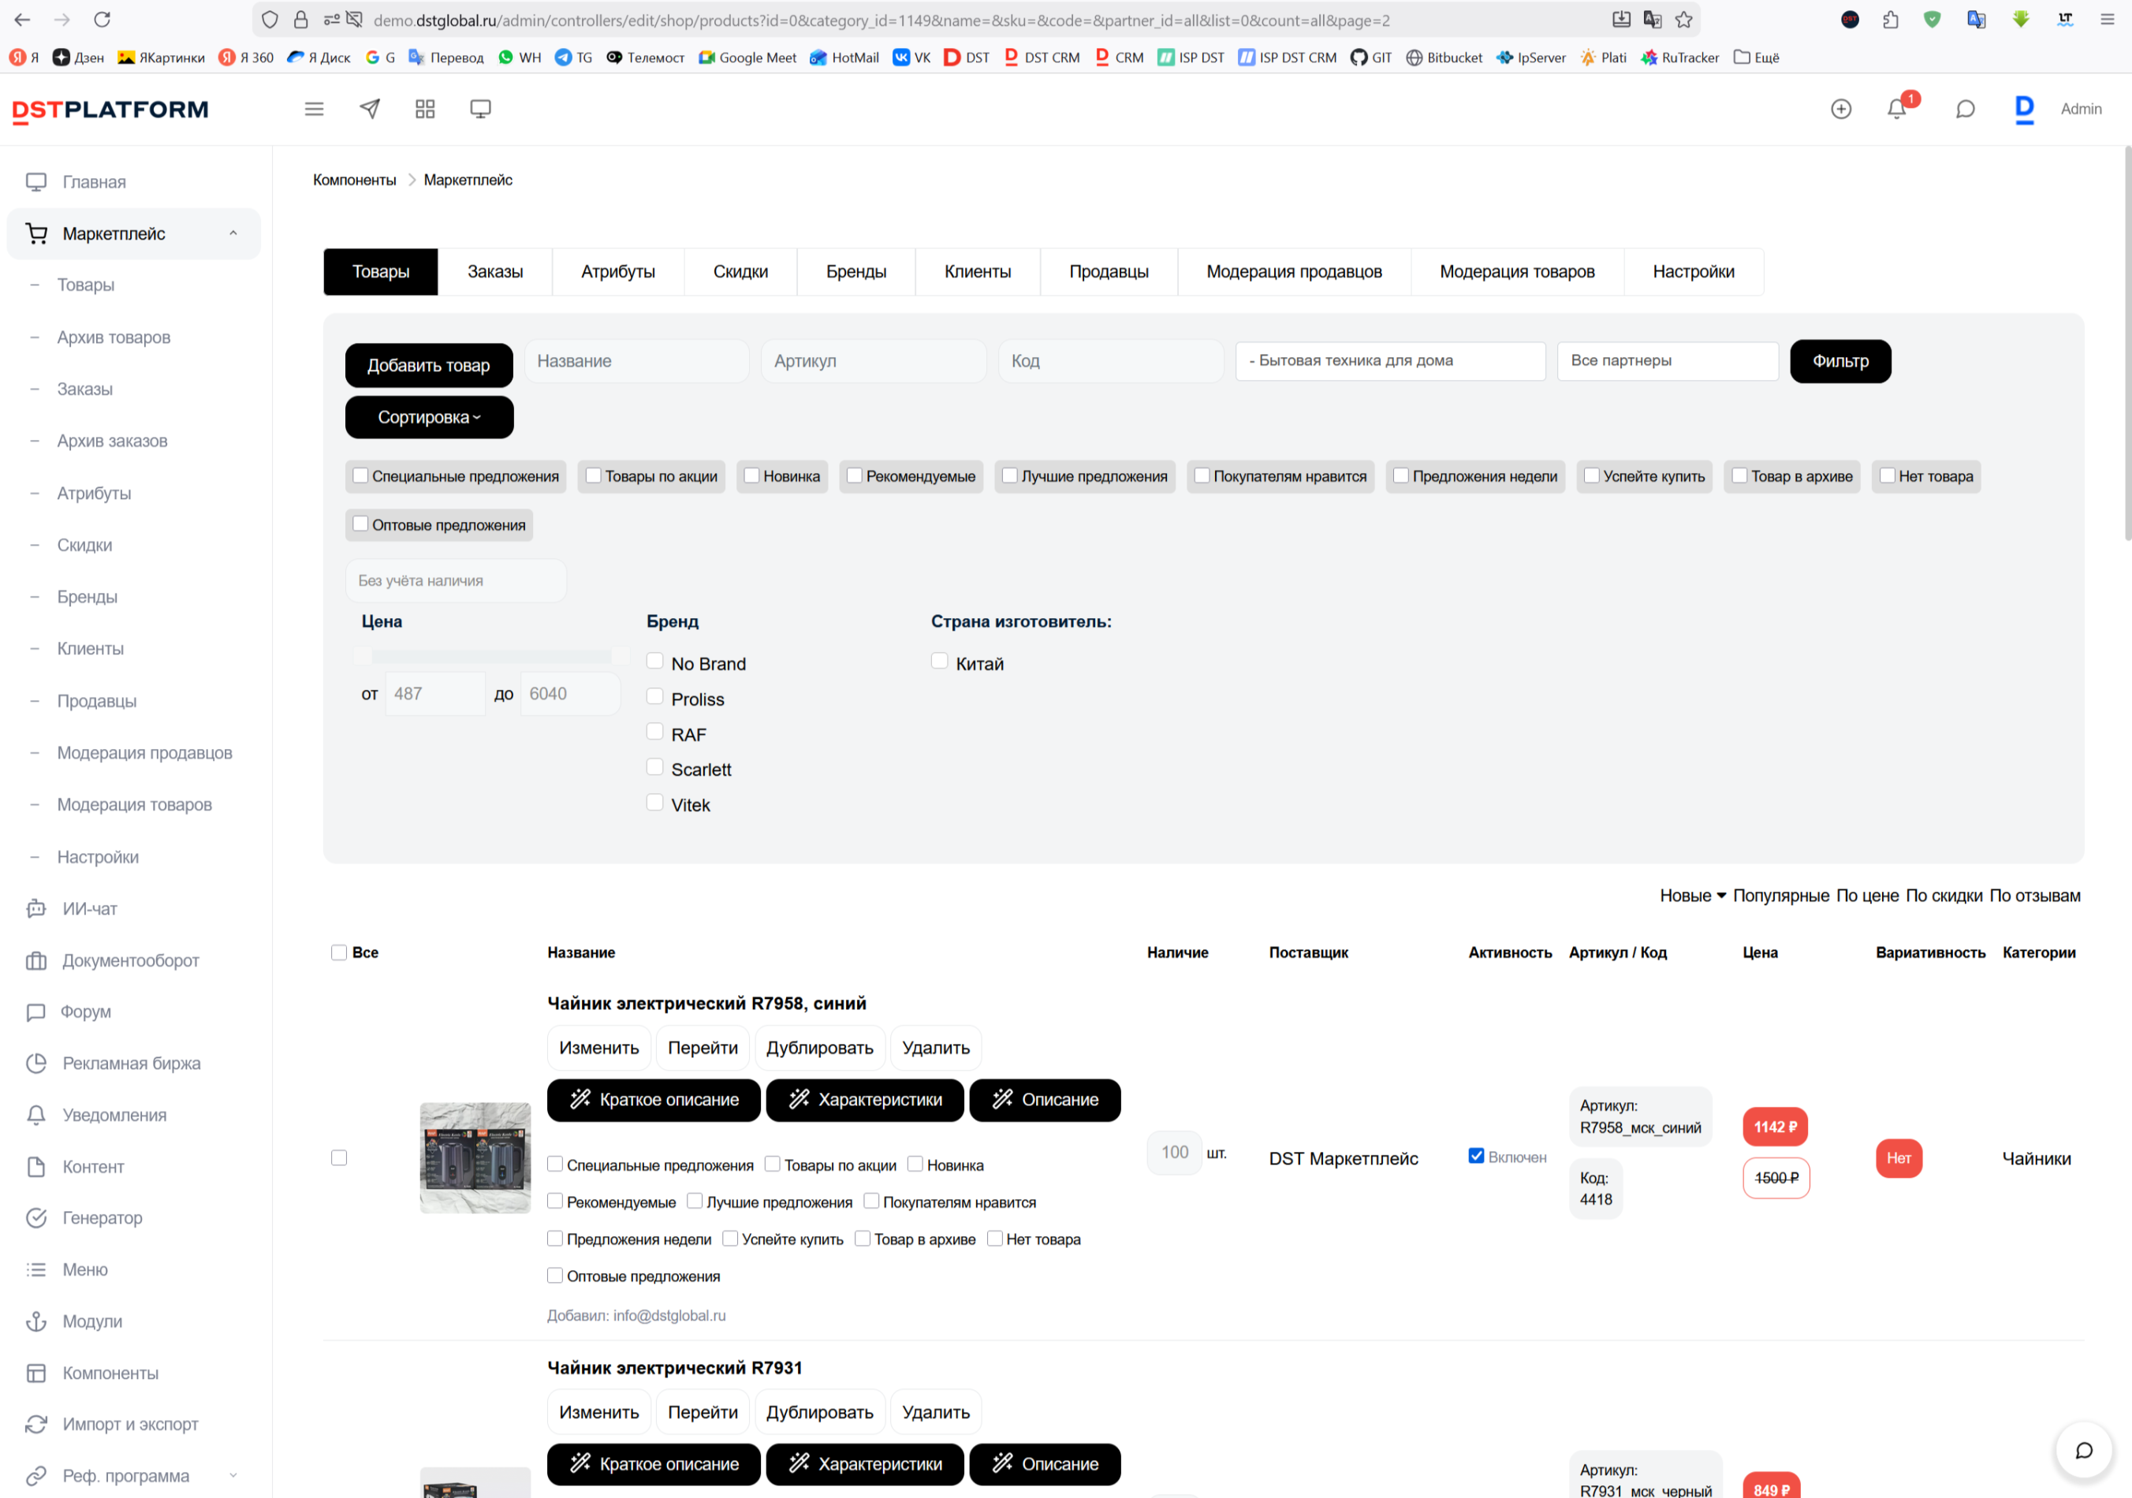Check the Scarlett brand checkbox
2132x1498 pixels.
654,767
